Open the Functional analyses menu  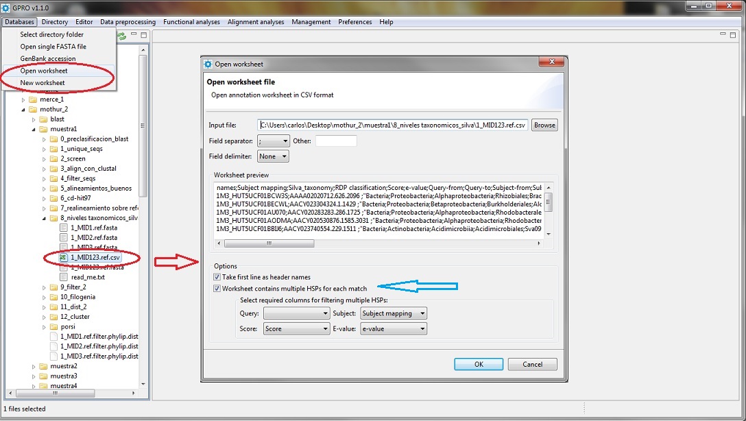click(x=191, y=22)
